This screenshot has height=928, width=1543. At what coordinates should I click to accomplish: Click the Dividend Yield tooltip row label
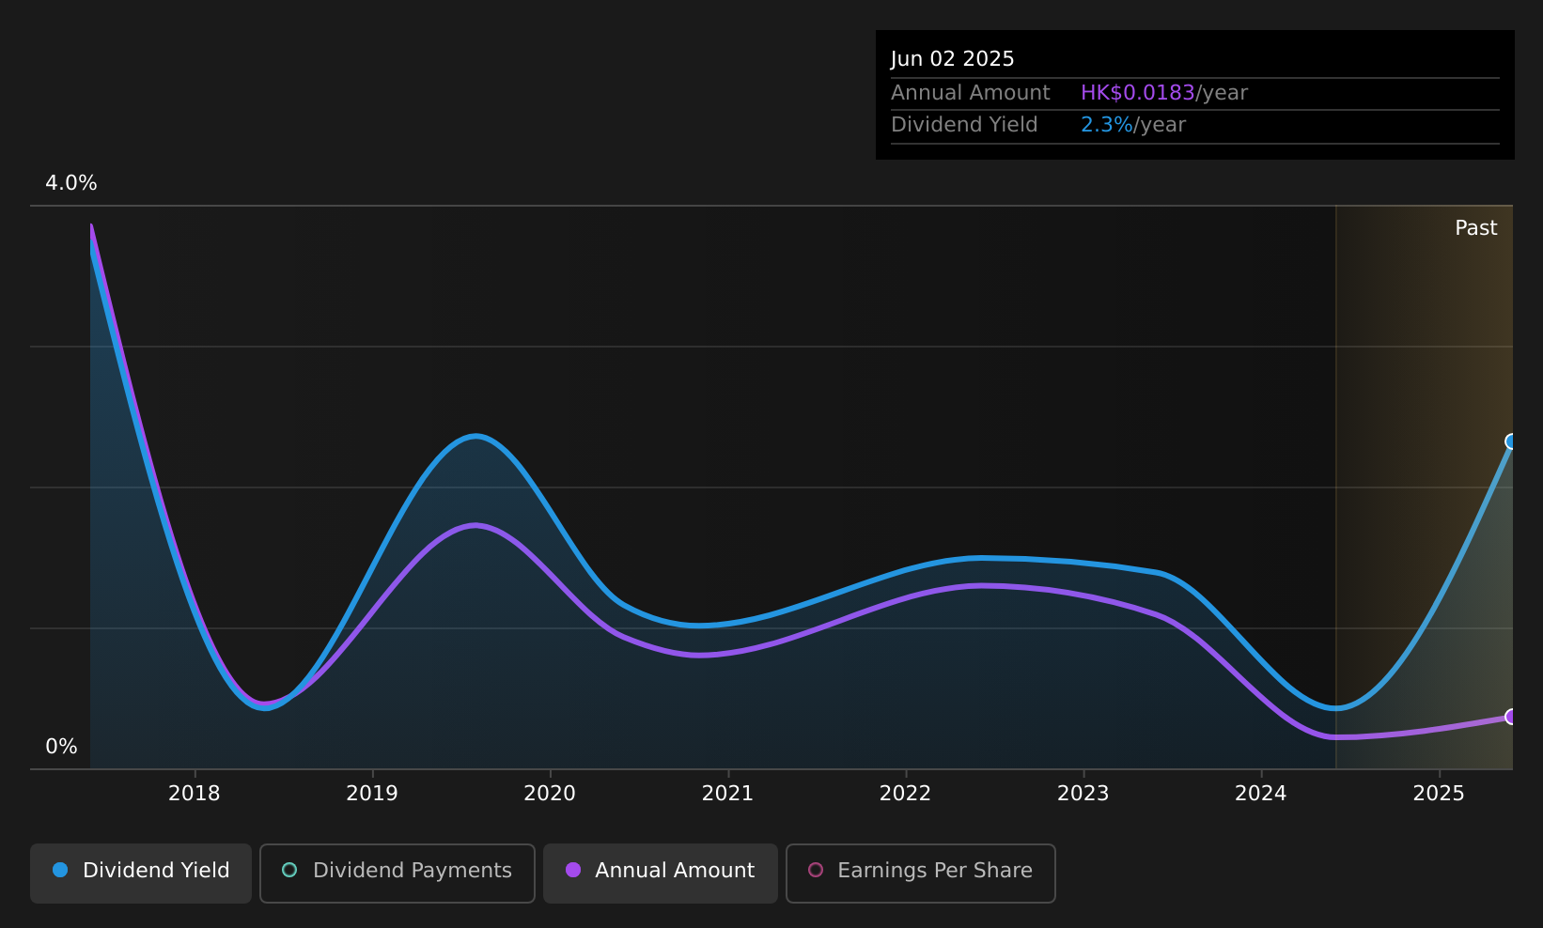pos(964,125)
